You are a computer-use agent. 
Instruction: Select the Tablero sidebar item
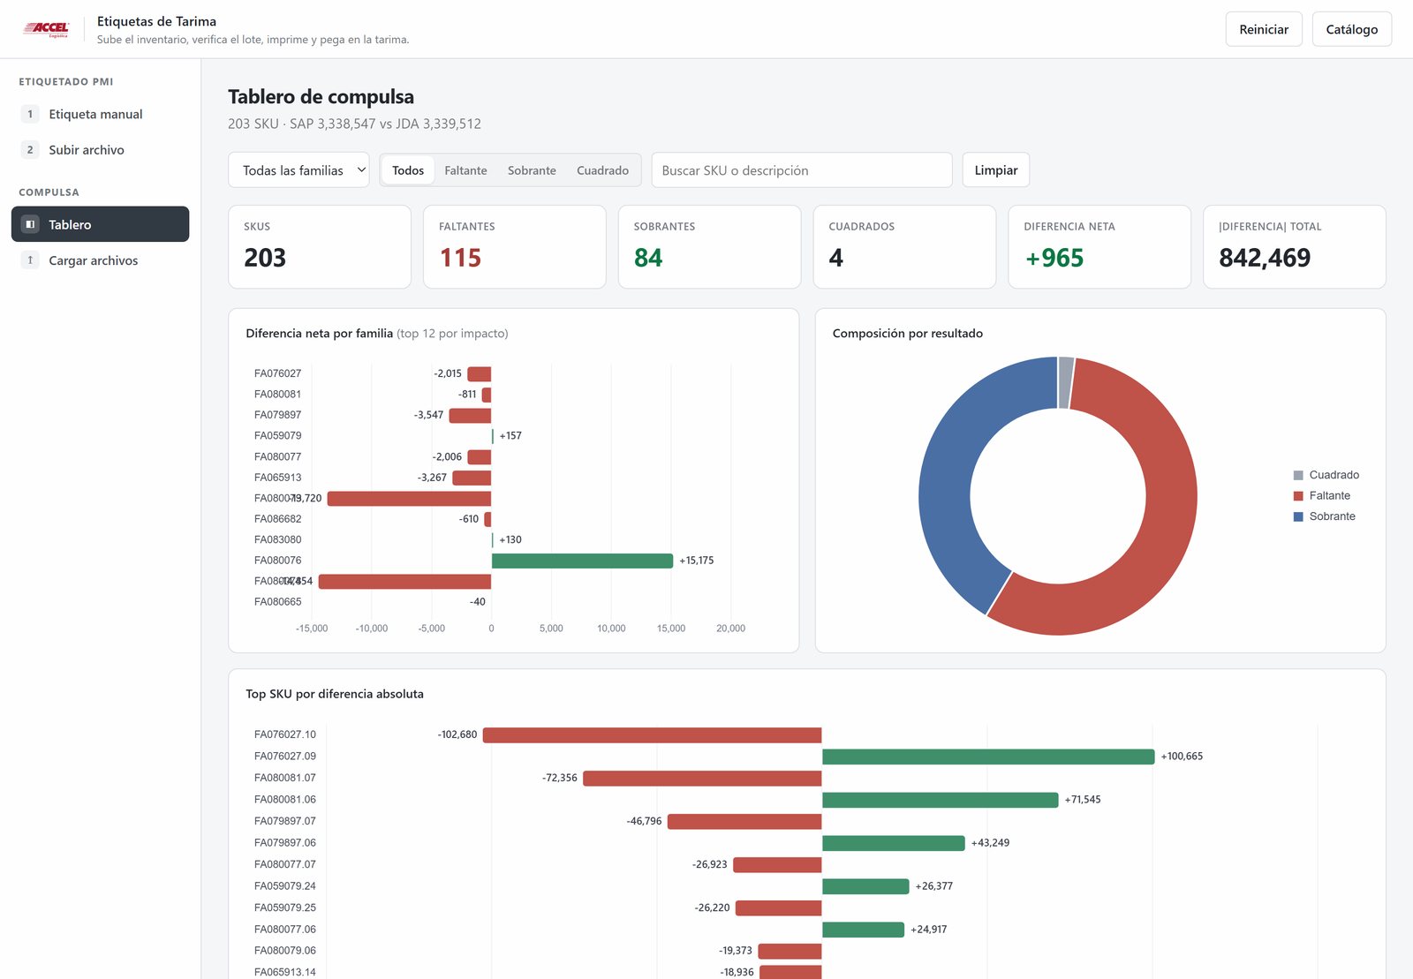(100, 224)
